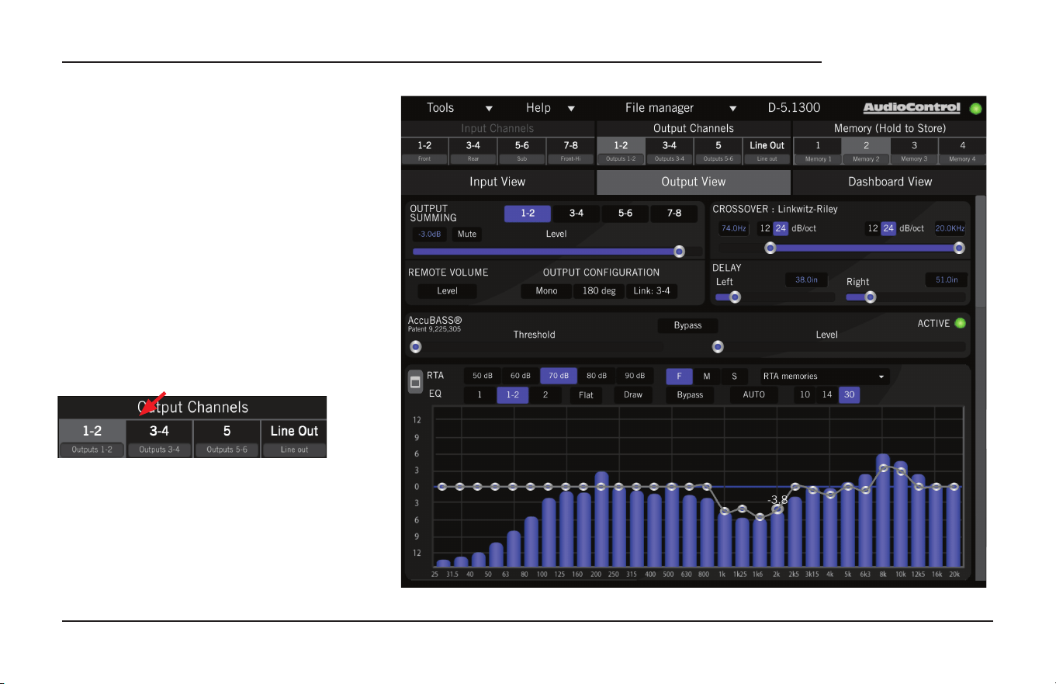Set RTA range to 90 dB
1056x684 pixels.
pos(634,376)
